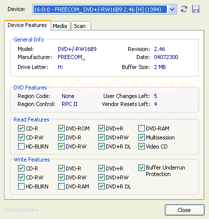The image size is (209, 219).
Task: Toggle the Read Features DVD+R checkbox
Action: (x=101, y=128)
